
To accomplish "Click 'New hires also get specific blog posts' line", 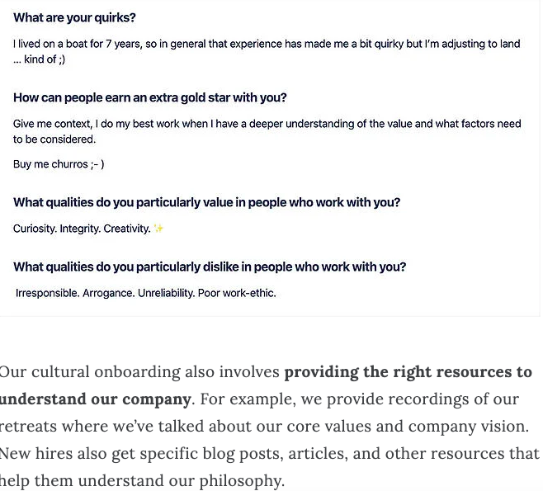I will [269, 454].
